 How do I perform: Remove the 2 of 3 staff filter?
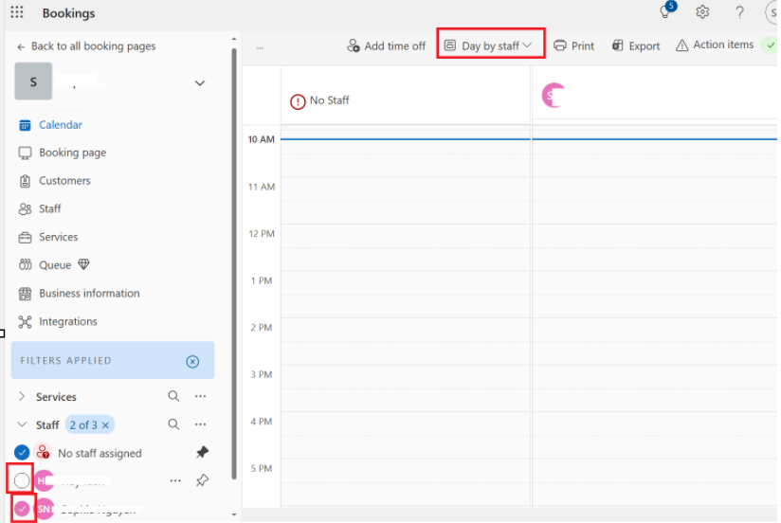(105, 424)
